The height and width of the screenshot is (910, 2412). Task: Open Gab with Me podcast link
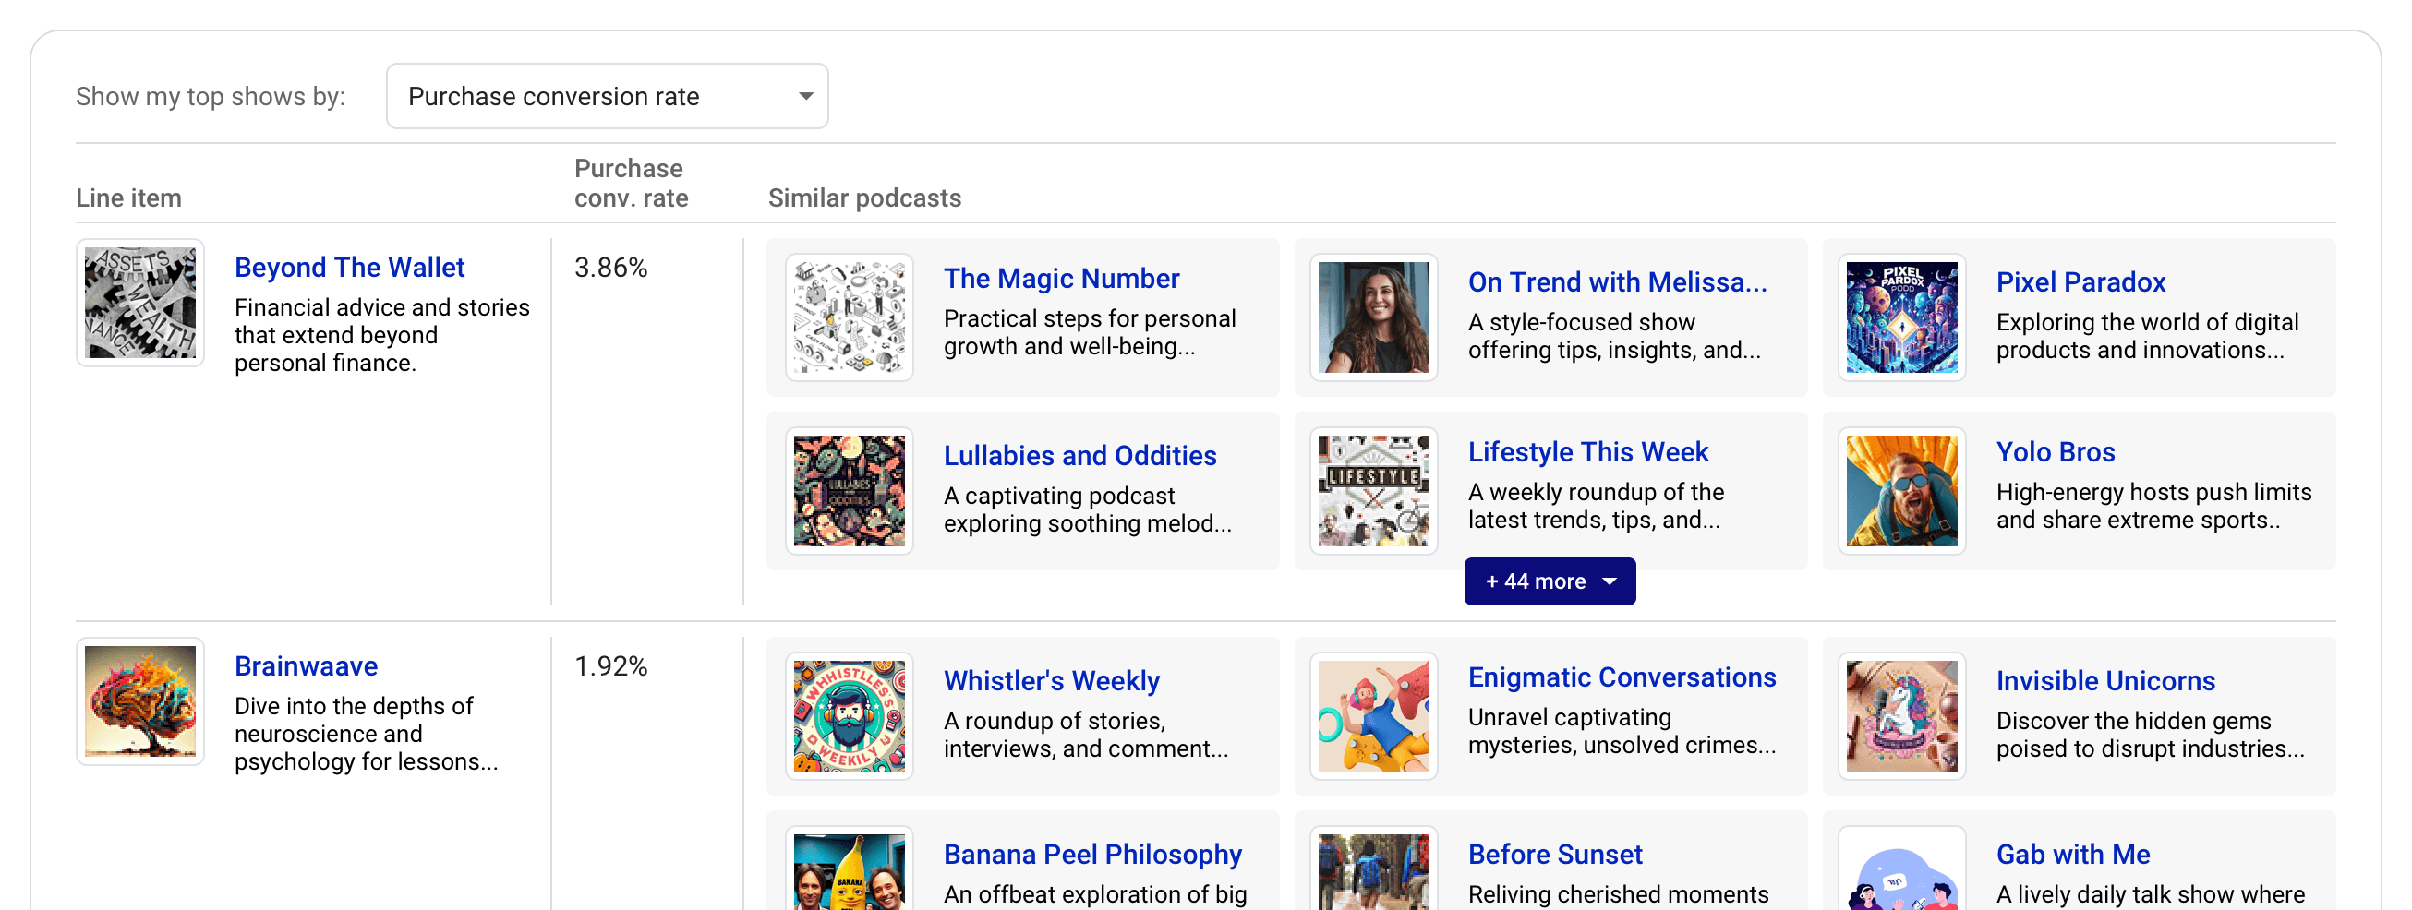click(x=2073, y=855)
